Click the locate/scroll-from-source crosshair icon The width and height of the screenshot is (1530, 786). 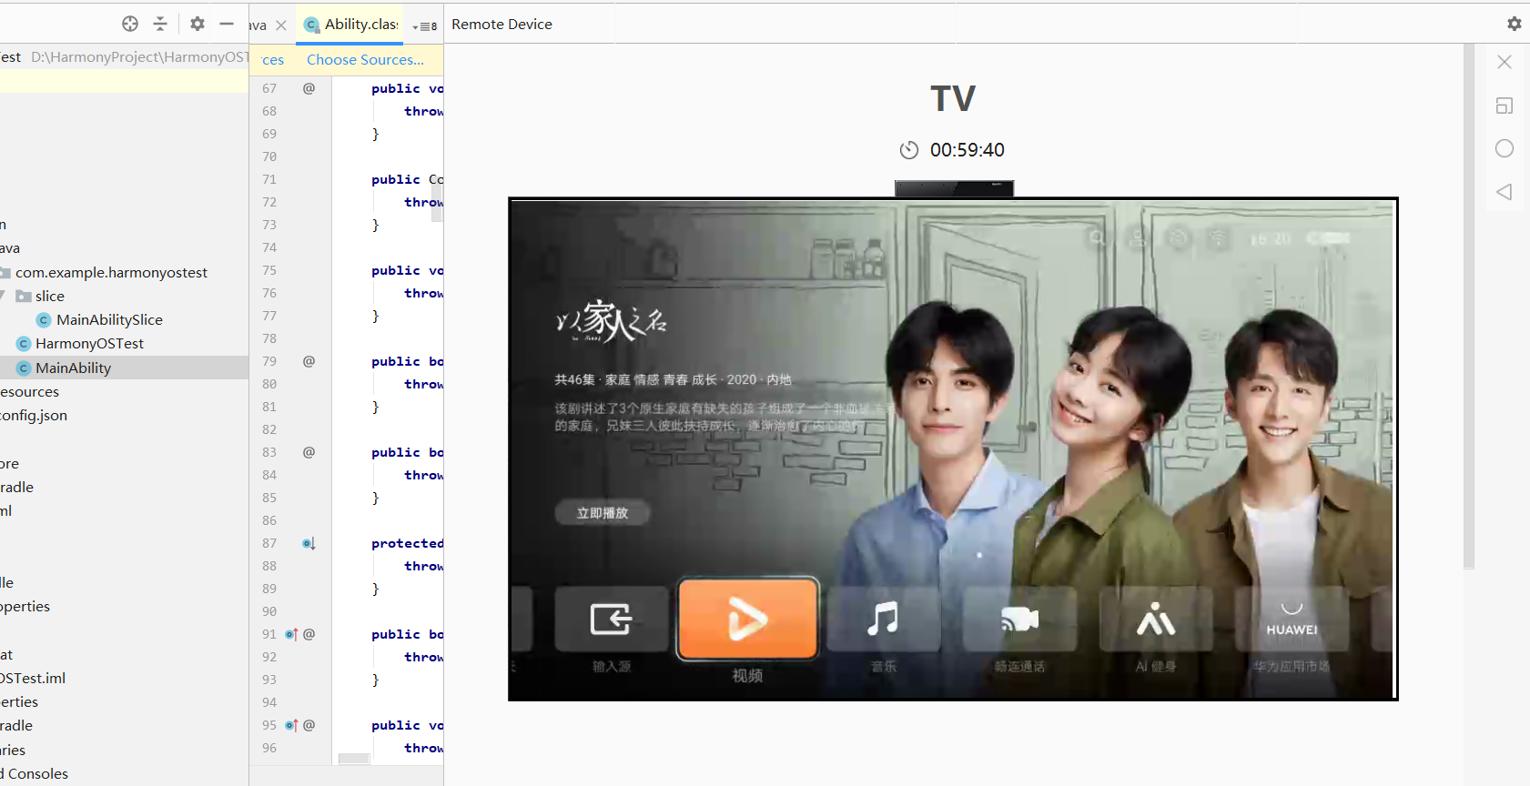pyautogui.click(x=130, y=25)
